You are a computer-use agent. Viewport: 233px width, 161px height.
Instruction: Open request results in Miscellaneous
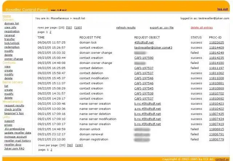(14, 105)
